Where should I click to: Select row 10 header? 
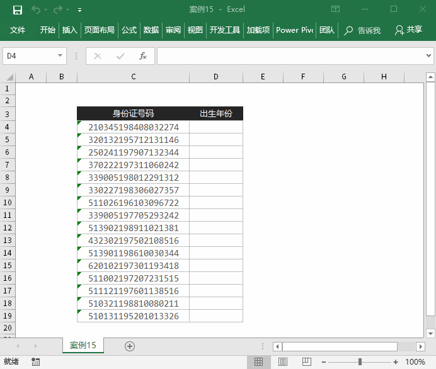(x=8, y=203)
